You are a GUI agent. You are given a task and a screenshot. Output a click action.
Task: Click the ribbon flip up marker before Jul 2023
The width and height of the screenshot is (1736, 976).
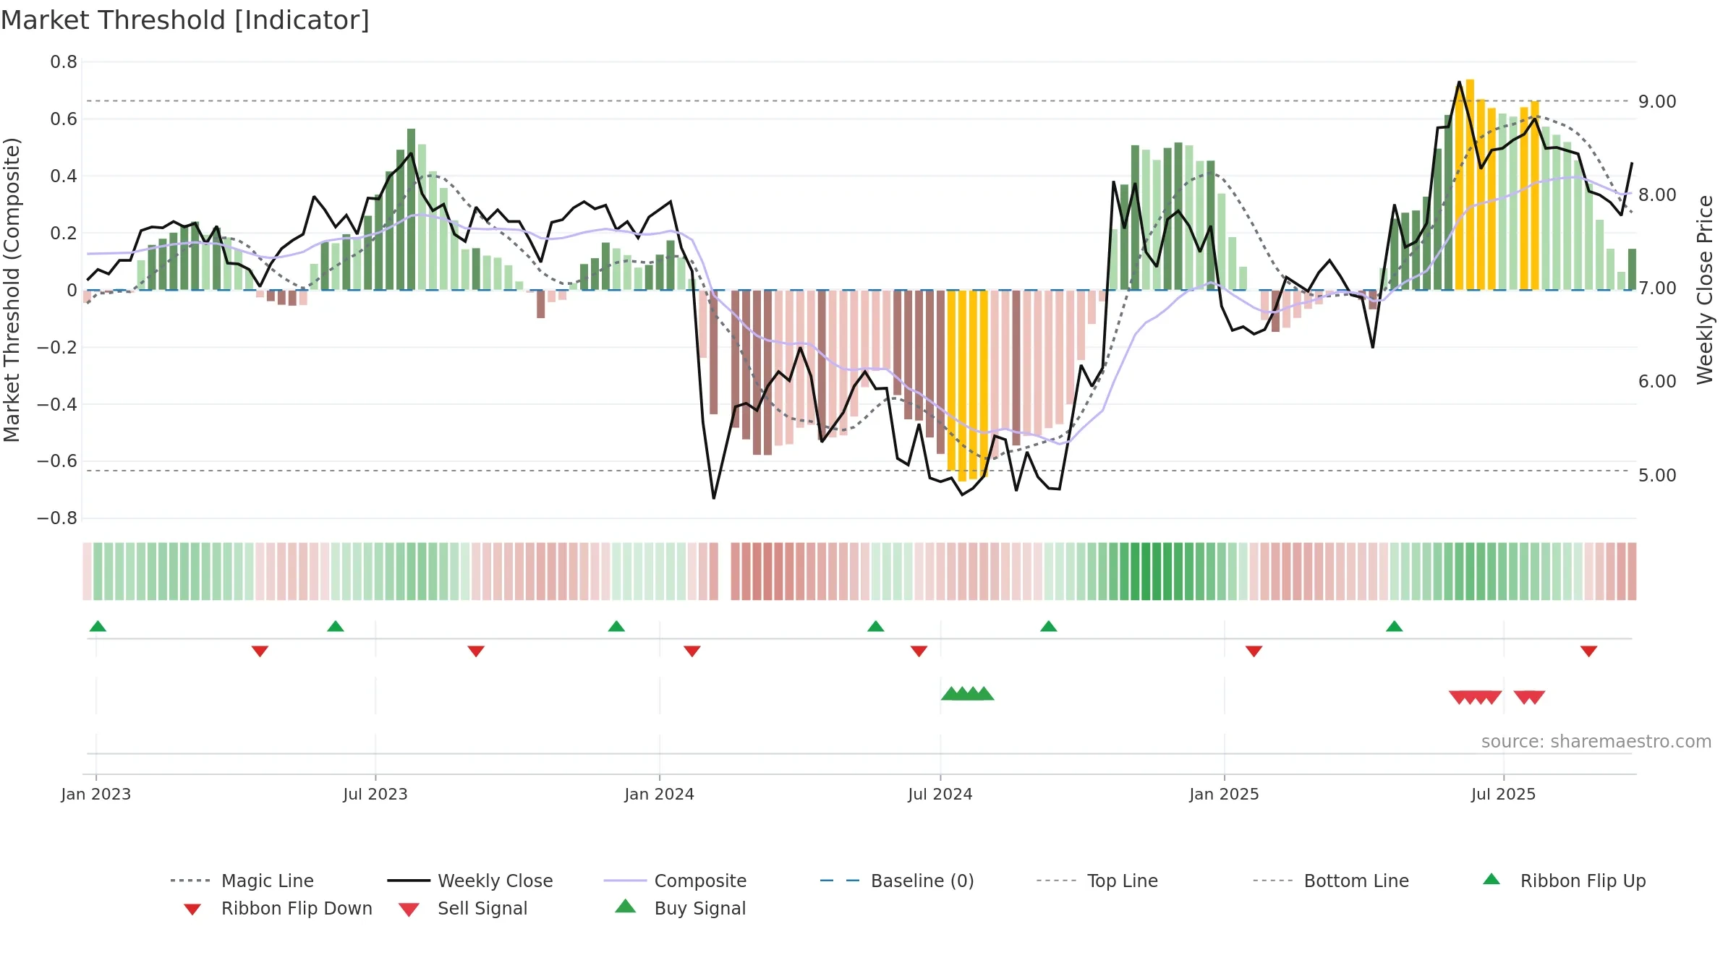pos(336,626)
